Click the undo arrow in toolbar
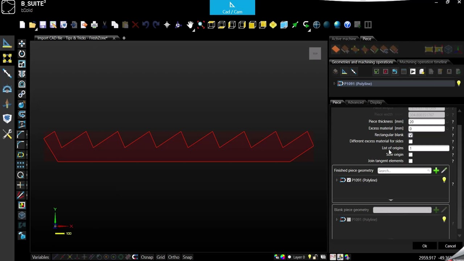 [146, 25]
